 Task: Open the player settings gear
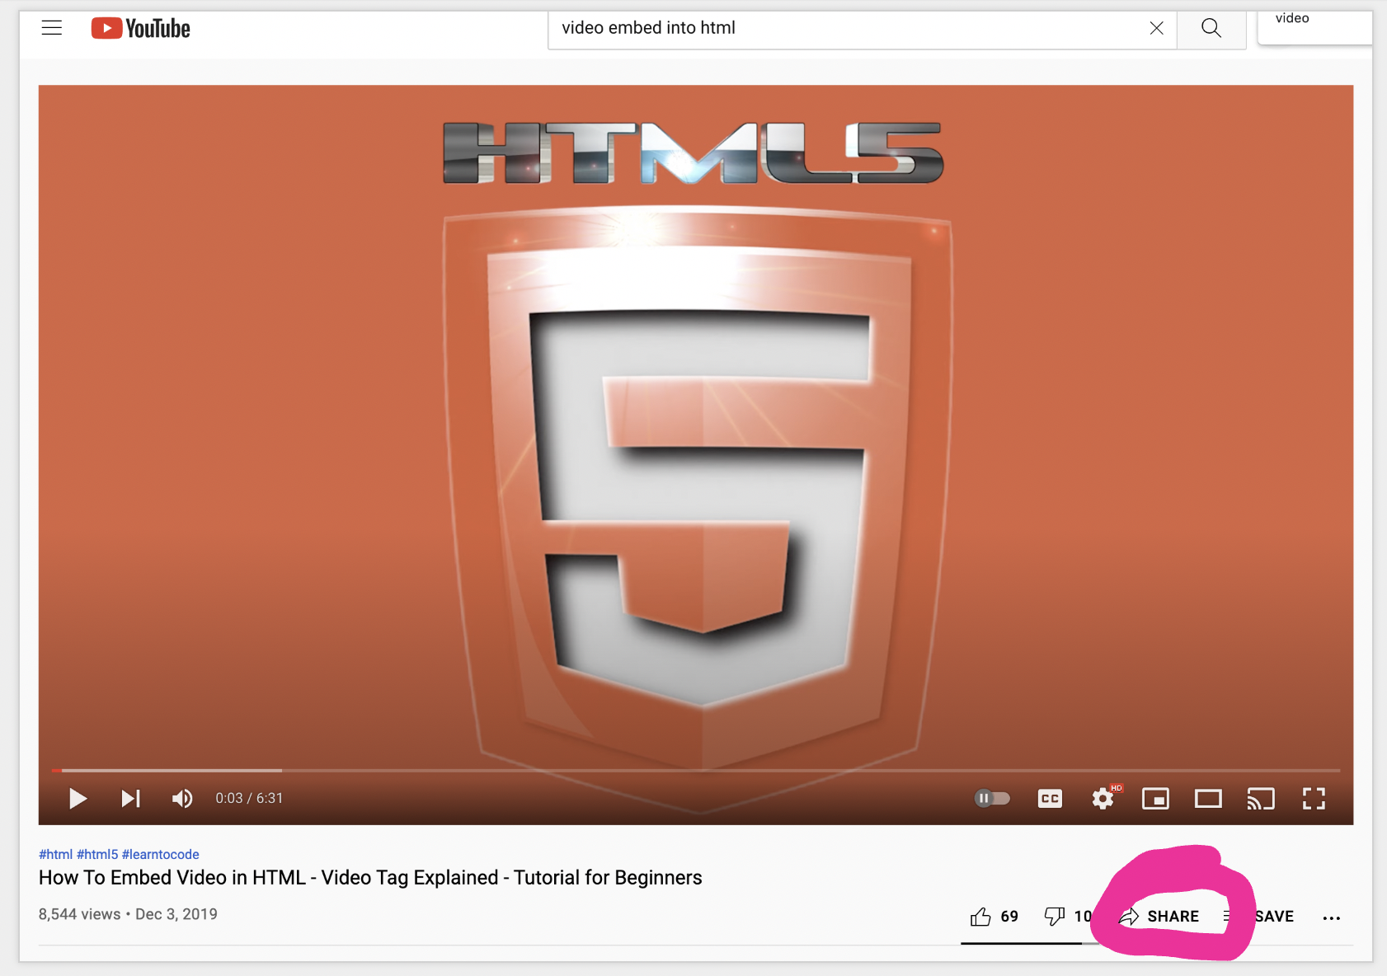(1103, 798)
